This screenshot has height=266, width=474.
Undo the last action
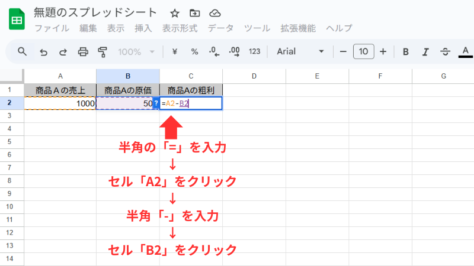(43, 52)
